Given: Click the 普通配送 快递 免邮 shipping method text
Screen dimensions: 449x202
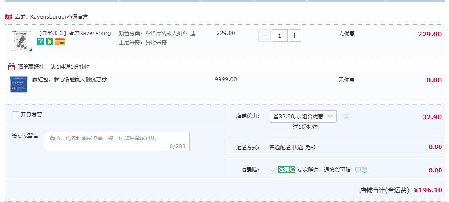Looking at the screenshot, I should [292, 148].
